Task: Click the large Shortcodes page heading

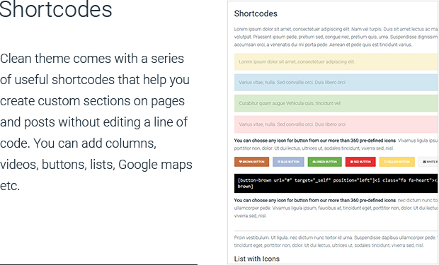Action: (56, 9)
